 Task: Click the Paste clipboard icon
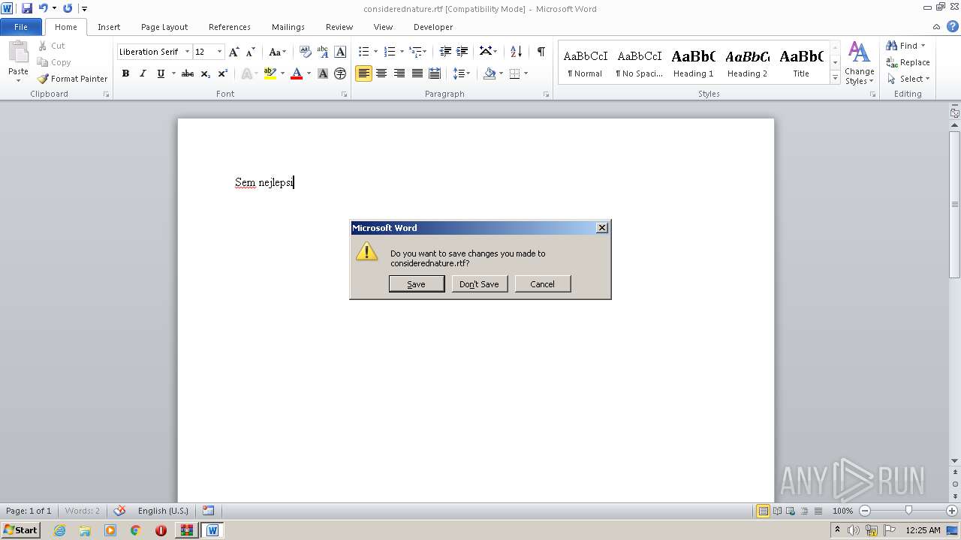(18, 54)
